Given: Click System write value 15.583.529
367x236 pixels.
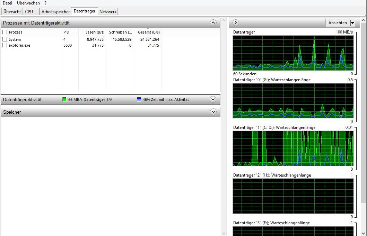Looking at the screenshot, I should (122, 39).
